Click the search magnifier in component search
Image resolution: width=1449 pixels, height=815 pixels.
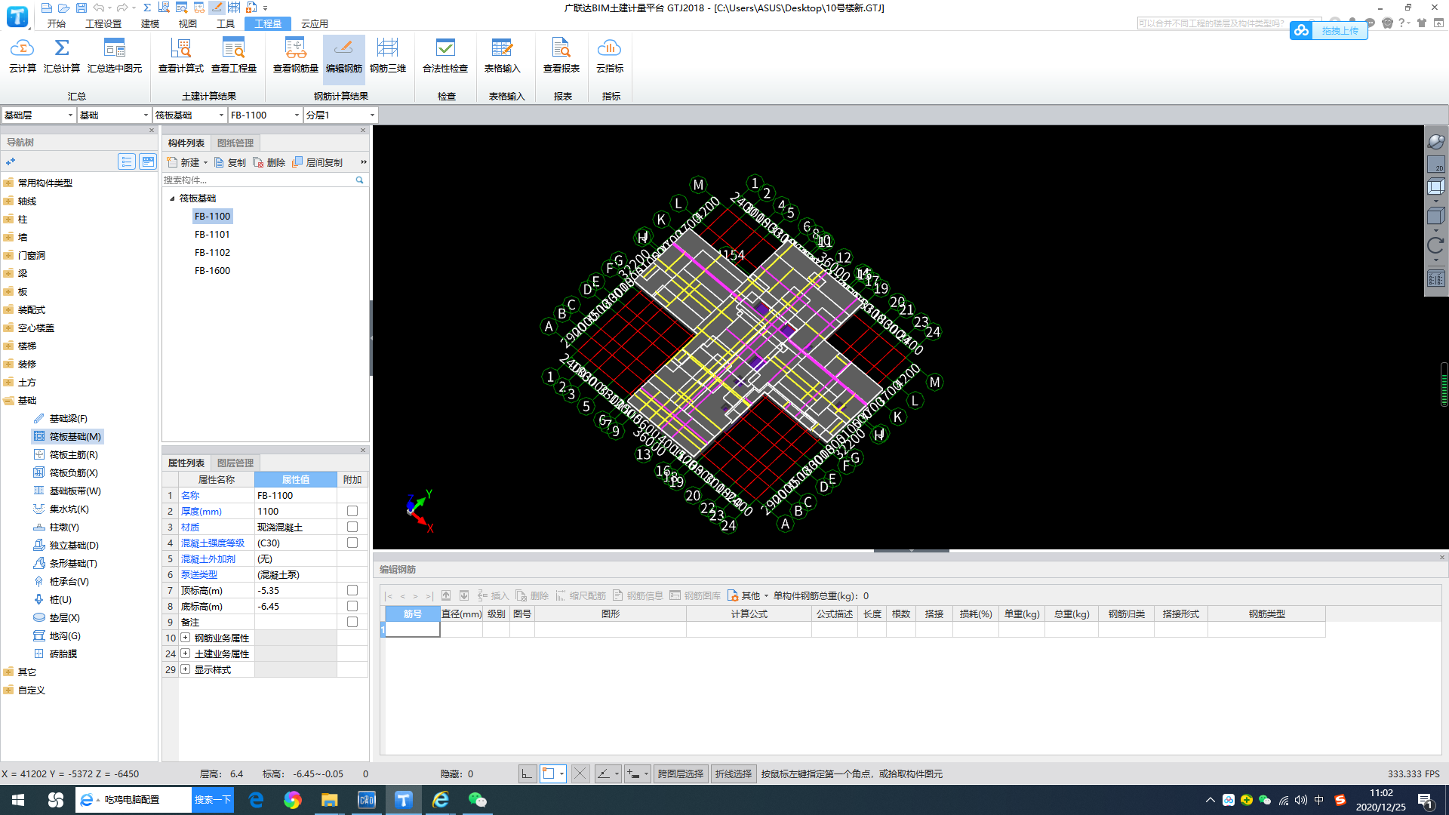click(359, 180)
